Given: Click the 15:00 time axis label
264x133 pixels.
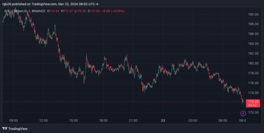Looking at the screenshot, I should 74,120.
